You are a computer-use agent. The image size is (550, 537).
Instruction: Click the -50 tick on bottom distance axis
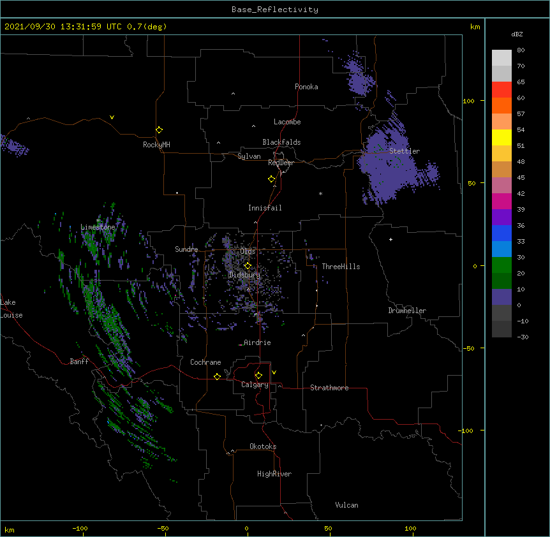point(163,528)
